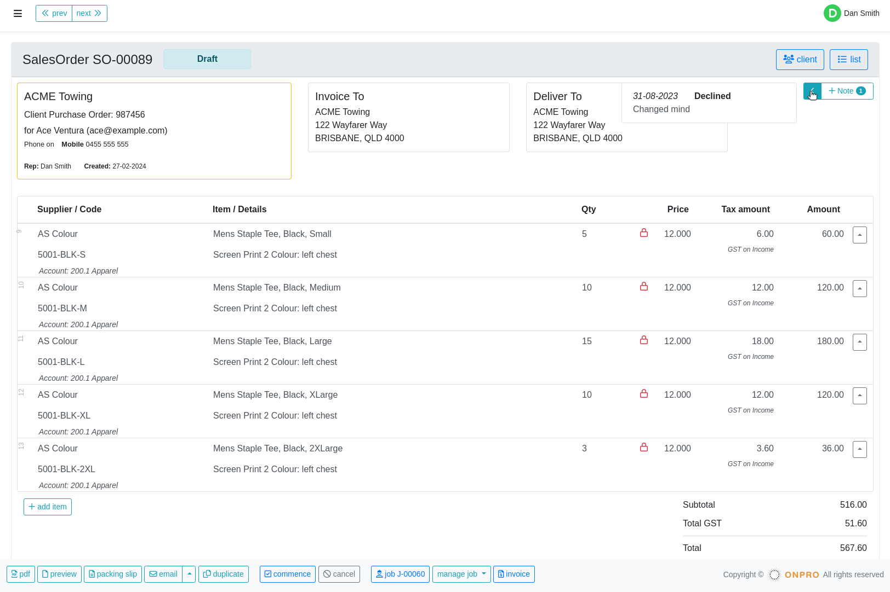Email the sales order
890x592 pixels.
tap(163, 574)
